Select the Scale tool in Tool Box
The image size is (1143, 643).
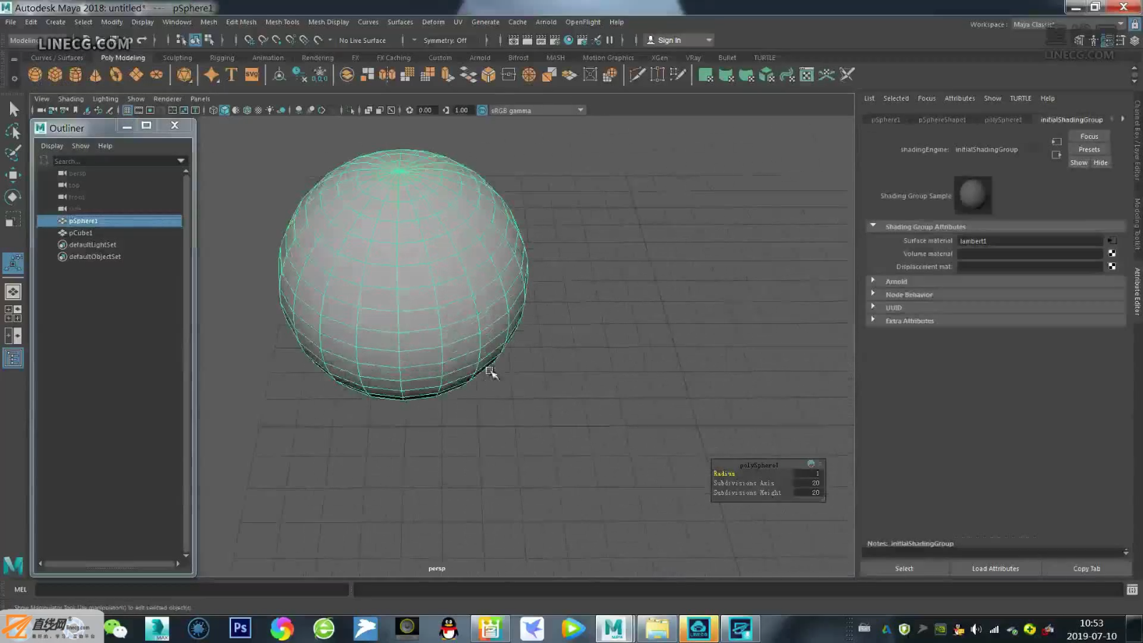click(x=13, y=219)
